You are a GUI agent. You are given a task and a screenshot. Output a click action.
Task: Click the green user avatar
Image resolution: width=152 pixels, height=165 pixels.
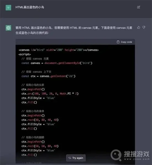coord(8,7)
